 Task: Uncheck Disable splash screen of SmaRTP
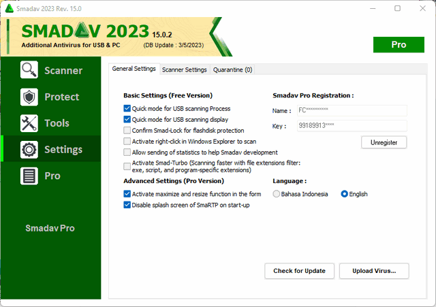pos(127,205)
